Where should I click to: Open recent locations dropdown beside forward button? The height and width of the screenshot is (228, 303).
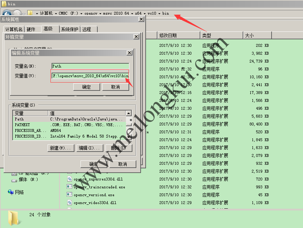coord(24,14)
